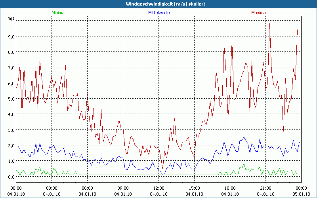Click the 9,0 y-axis value

11,36
